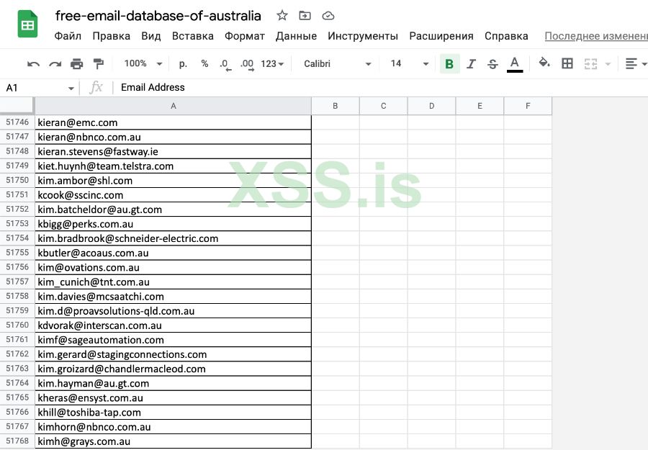This screenshot has width=648, height=450.
Task: Select cell khill@toshiba-tap.com
Action: 173,413
